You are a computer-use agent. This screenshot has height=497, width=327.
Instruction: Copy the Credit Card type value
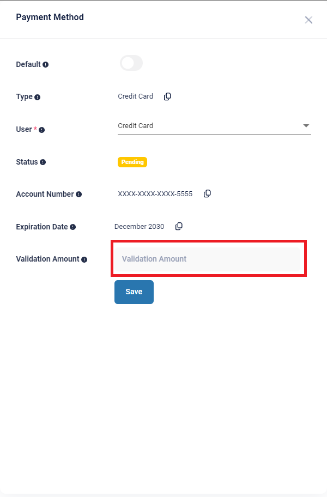[x=167, y=96]
